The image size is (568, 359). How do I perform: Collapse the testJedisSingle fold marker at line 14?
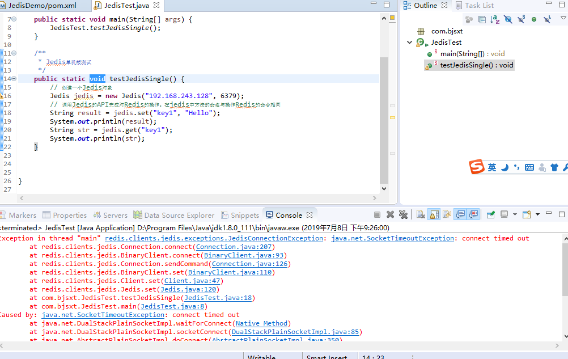[x=14, y=79]
